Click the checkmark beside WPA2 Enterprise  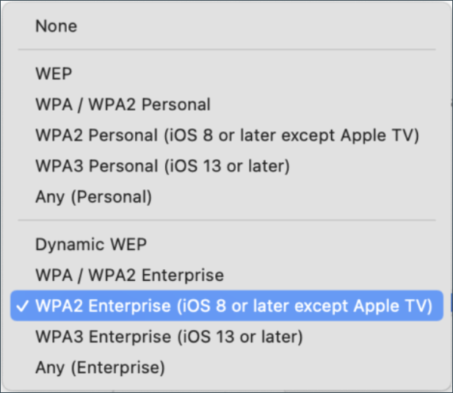pyautogui.click(x=22, y=306)
